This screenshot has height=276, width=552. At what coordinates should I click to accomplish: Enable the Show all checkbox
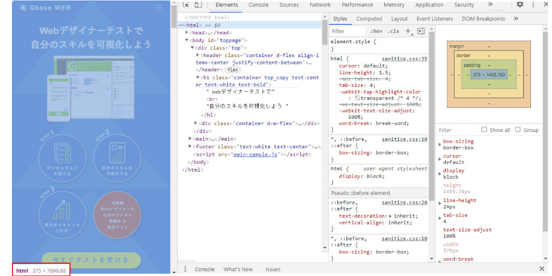click(x=484, y=130)
